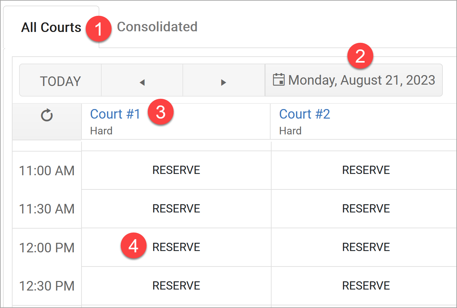
Task: Click the 11:00 AM time label
Action: pos(47,171)
